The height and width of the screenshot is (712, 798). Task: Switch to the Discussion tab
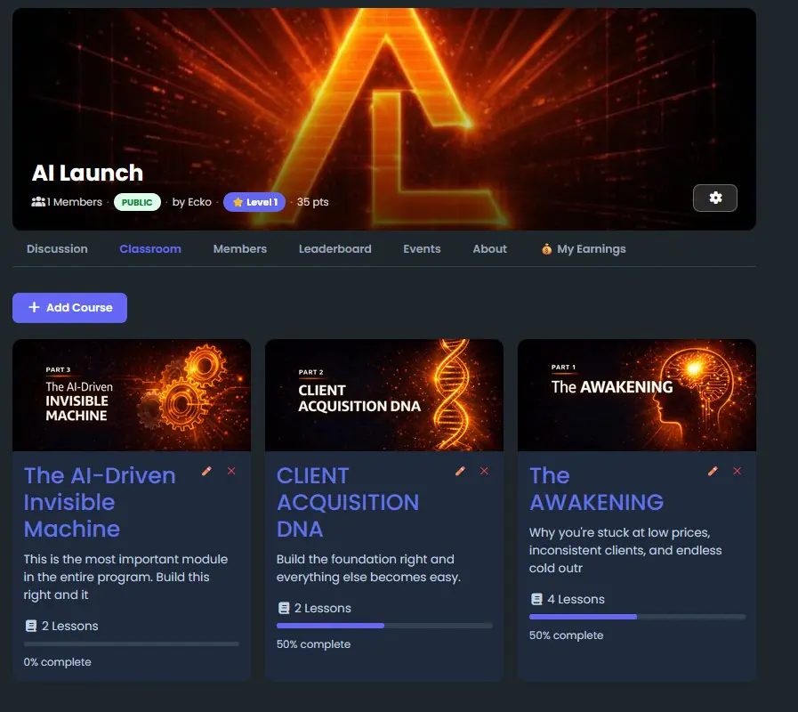57,249
